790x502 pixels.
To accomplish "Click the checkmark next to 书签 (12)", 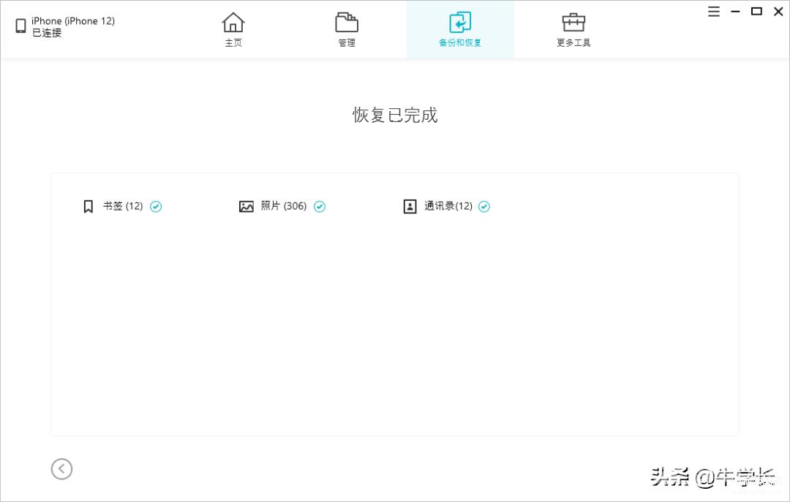I will (x=157, y=207).
